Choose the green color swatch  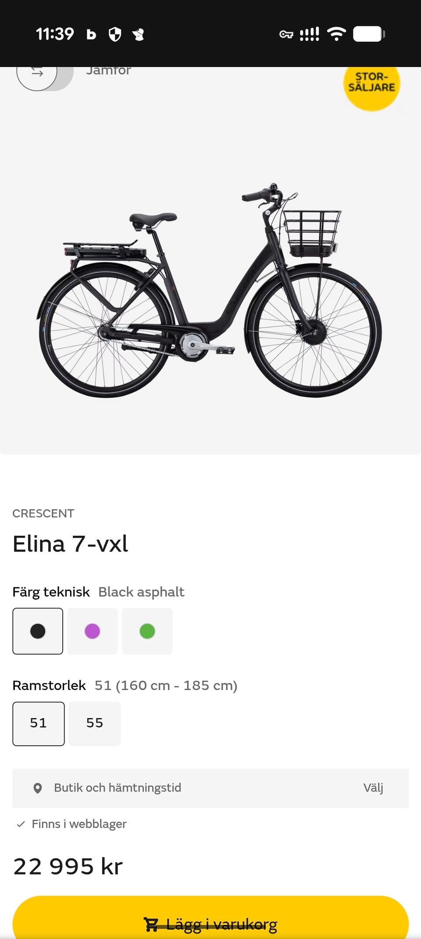tap(147, 631)
